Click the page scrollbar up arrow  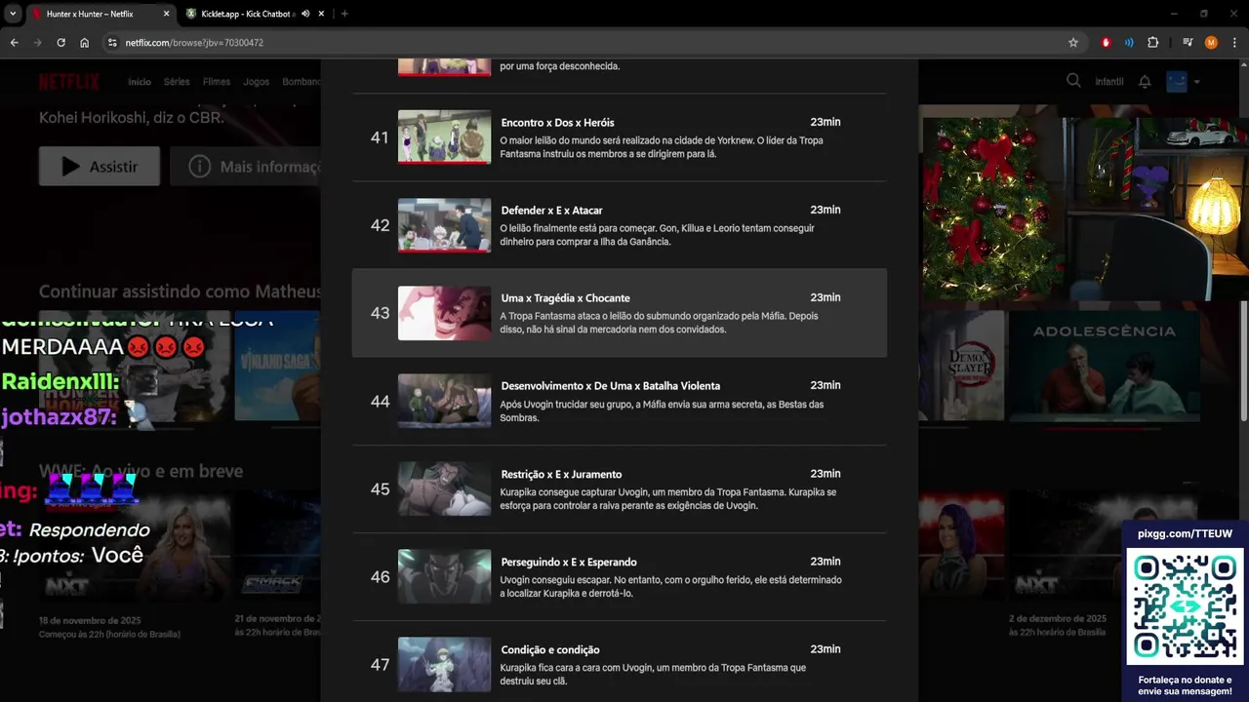point(1243,66)
